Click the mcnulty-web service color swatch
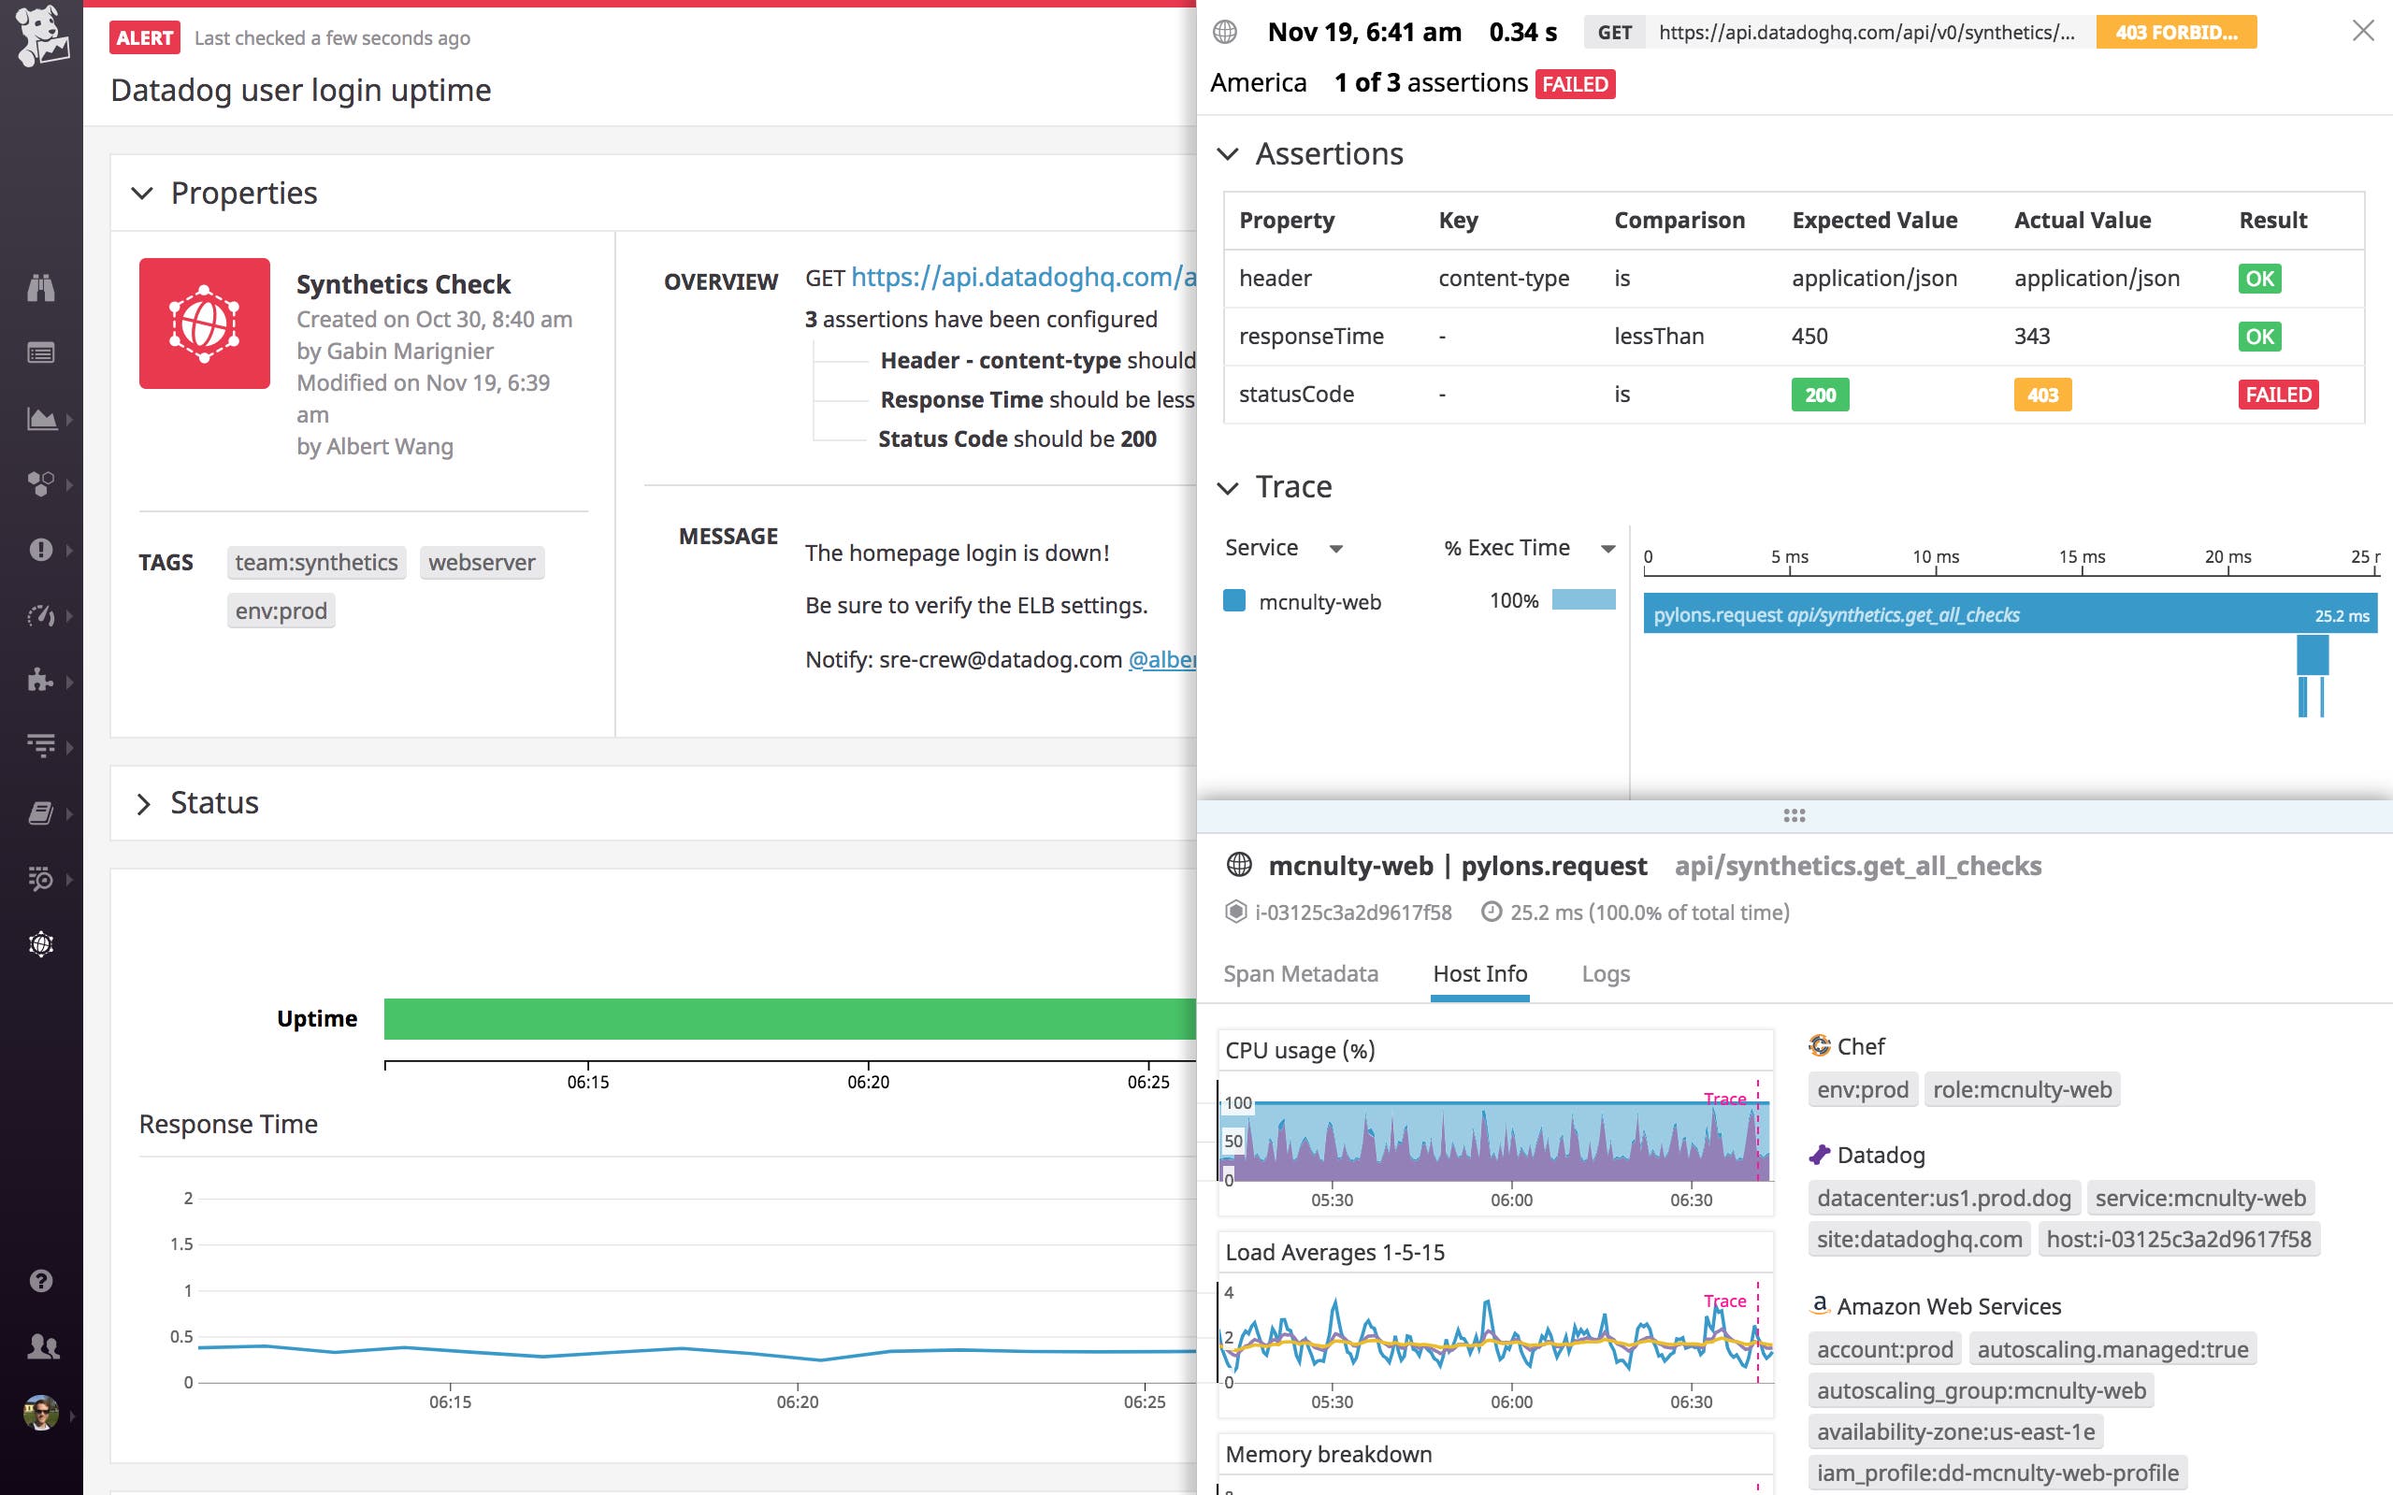Screen dimensions: 2393x1495 coord(1234,600)
